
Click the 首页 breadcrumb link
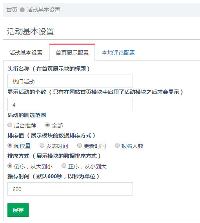point(12,10)
